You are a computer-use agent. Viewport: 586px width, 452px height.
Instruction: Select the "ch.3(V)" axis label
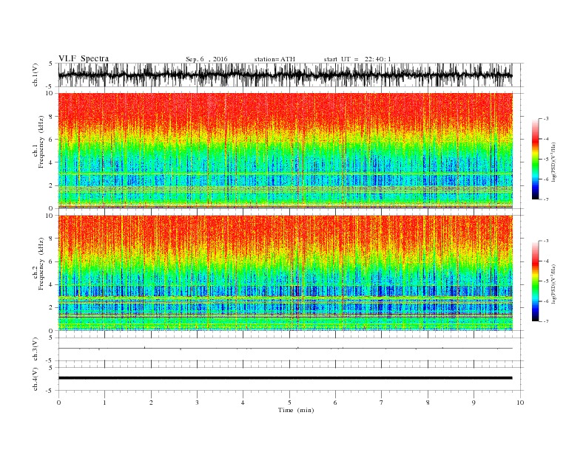click(x=36, y=349)
